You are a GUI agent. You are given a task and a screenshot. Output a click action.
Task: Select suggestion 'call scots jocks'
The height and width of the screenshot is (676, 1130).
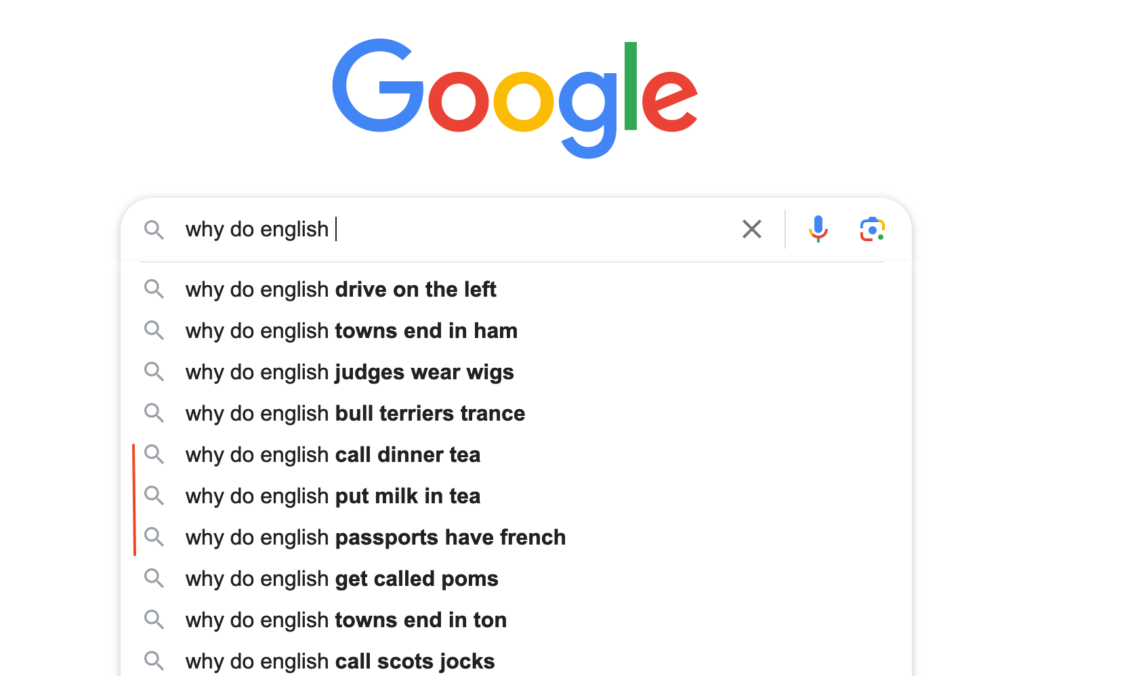click(x=516, y=661)
